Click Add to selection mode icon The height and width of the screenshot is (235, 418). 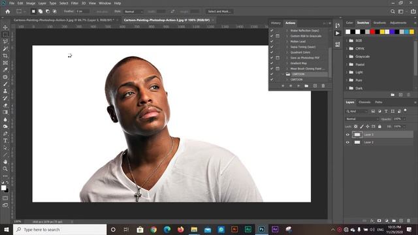pos(40,12)
